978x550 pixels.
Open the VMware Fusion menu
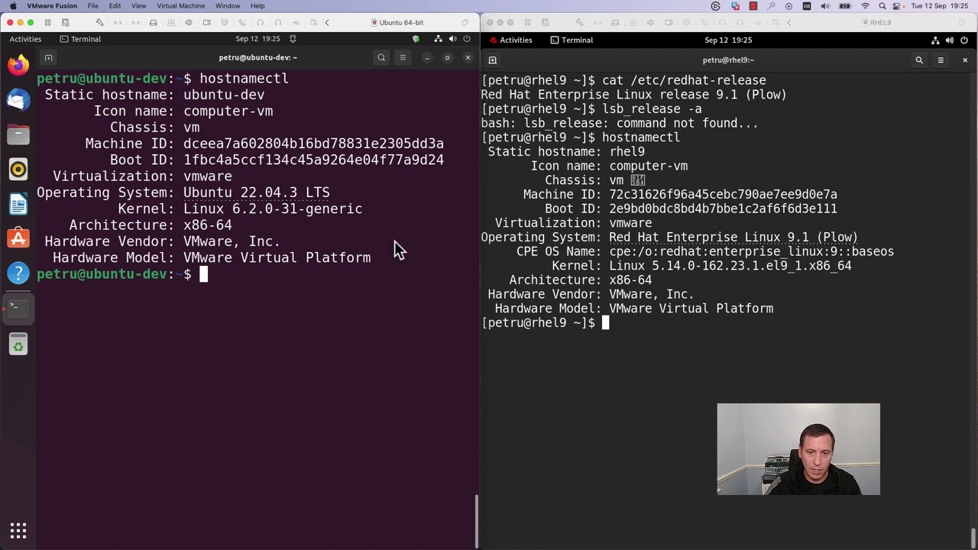tap(52, 5)
